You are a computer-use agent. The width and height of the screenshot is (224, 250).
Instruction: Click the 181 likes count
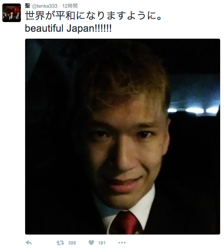click(x=102, y=243)
